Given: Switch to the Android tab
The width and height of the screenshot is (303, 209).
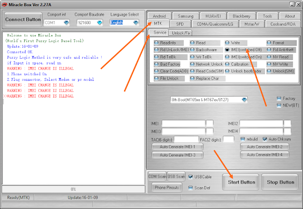Looking at the screenshot, I should 159,16.
